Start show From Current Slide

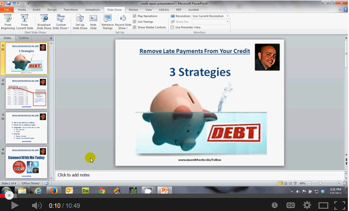coord(25,22)
